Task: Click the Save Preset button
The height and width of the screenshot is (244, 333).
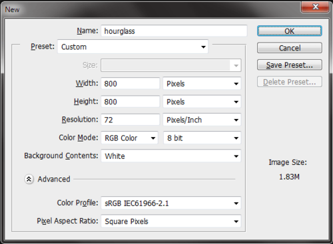Action: pyautogui.click(x=290, y=65)
